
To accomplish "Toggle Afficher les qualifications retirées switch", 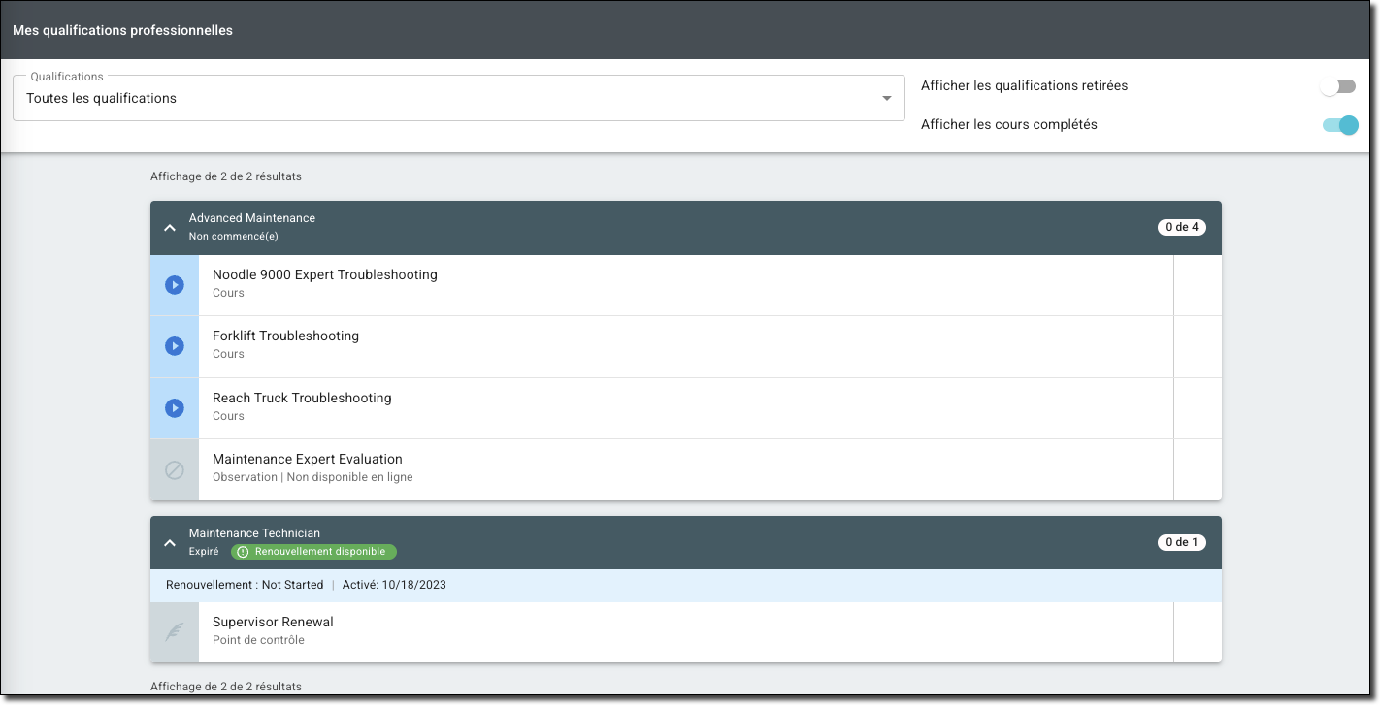I will 1338,86.
